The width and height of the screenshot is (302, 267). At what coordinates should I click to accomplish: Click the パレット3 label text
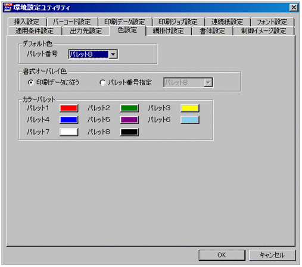[159, 108]
